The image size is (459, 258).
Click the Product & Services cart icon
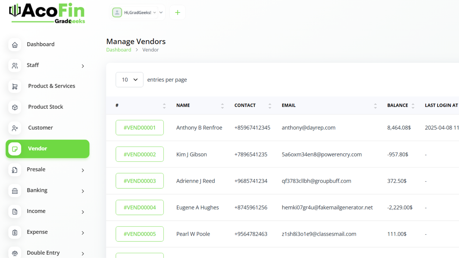click(15, 86)
